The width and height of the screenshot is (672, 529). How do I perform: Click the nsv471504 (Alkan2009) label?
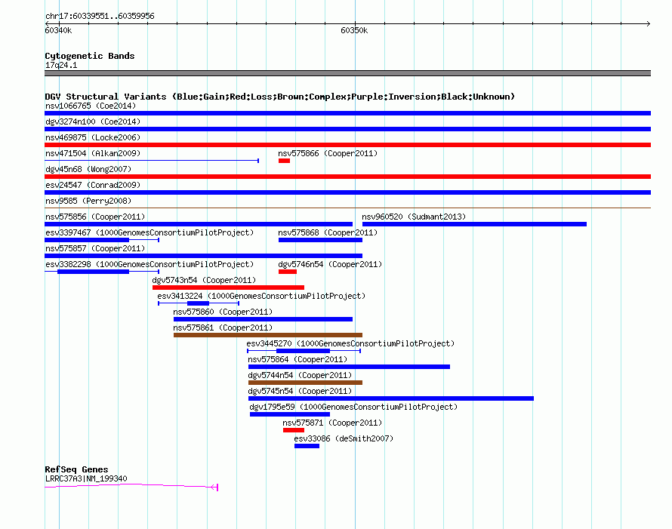93,153
